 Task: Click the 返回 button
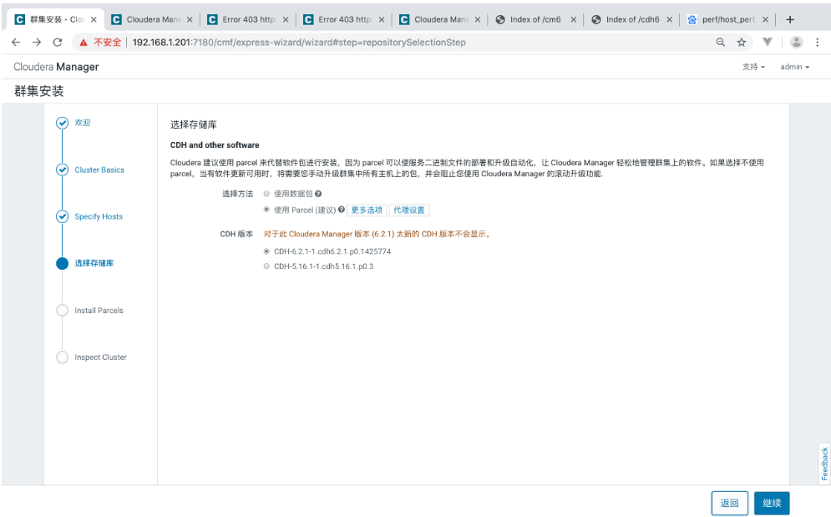coord(729,503)
